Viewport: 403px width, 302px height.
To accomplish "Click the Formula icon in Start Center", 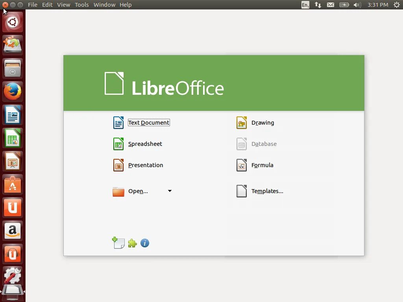I will [x=242, y=165].
